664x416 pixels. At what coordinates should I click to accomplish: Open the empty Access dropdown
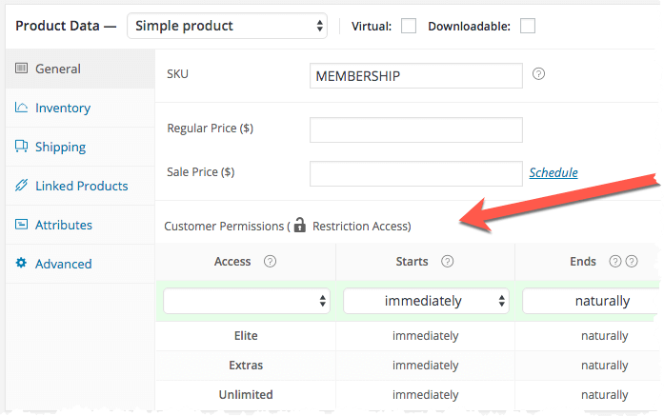point(247,301)
